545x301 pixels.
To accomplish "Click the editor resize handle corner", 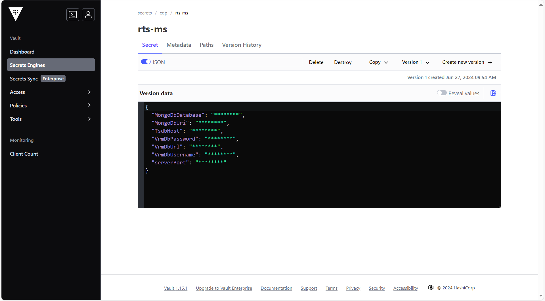I will (x=500, y=206).
